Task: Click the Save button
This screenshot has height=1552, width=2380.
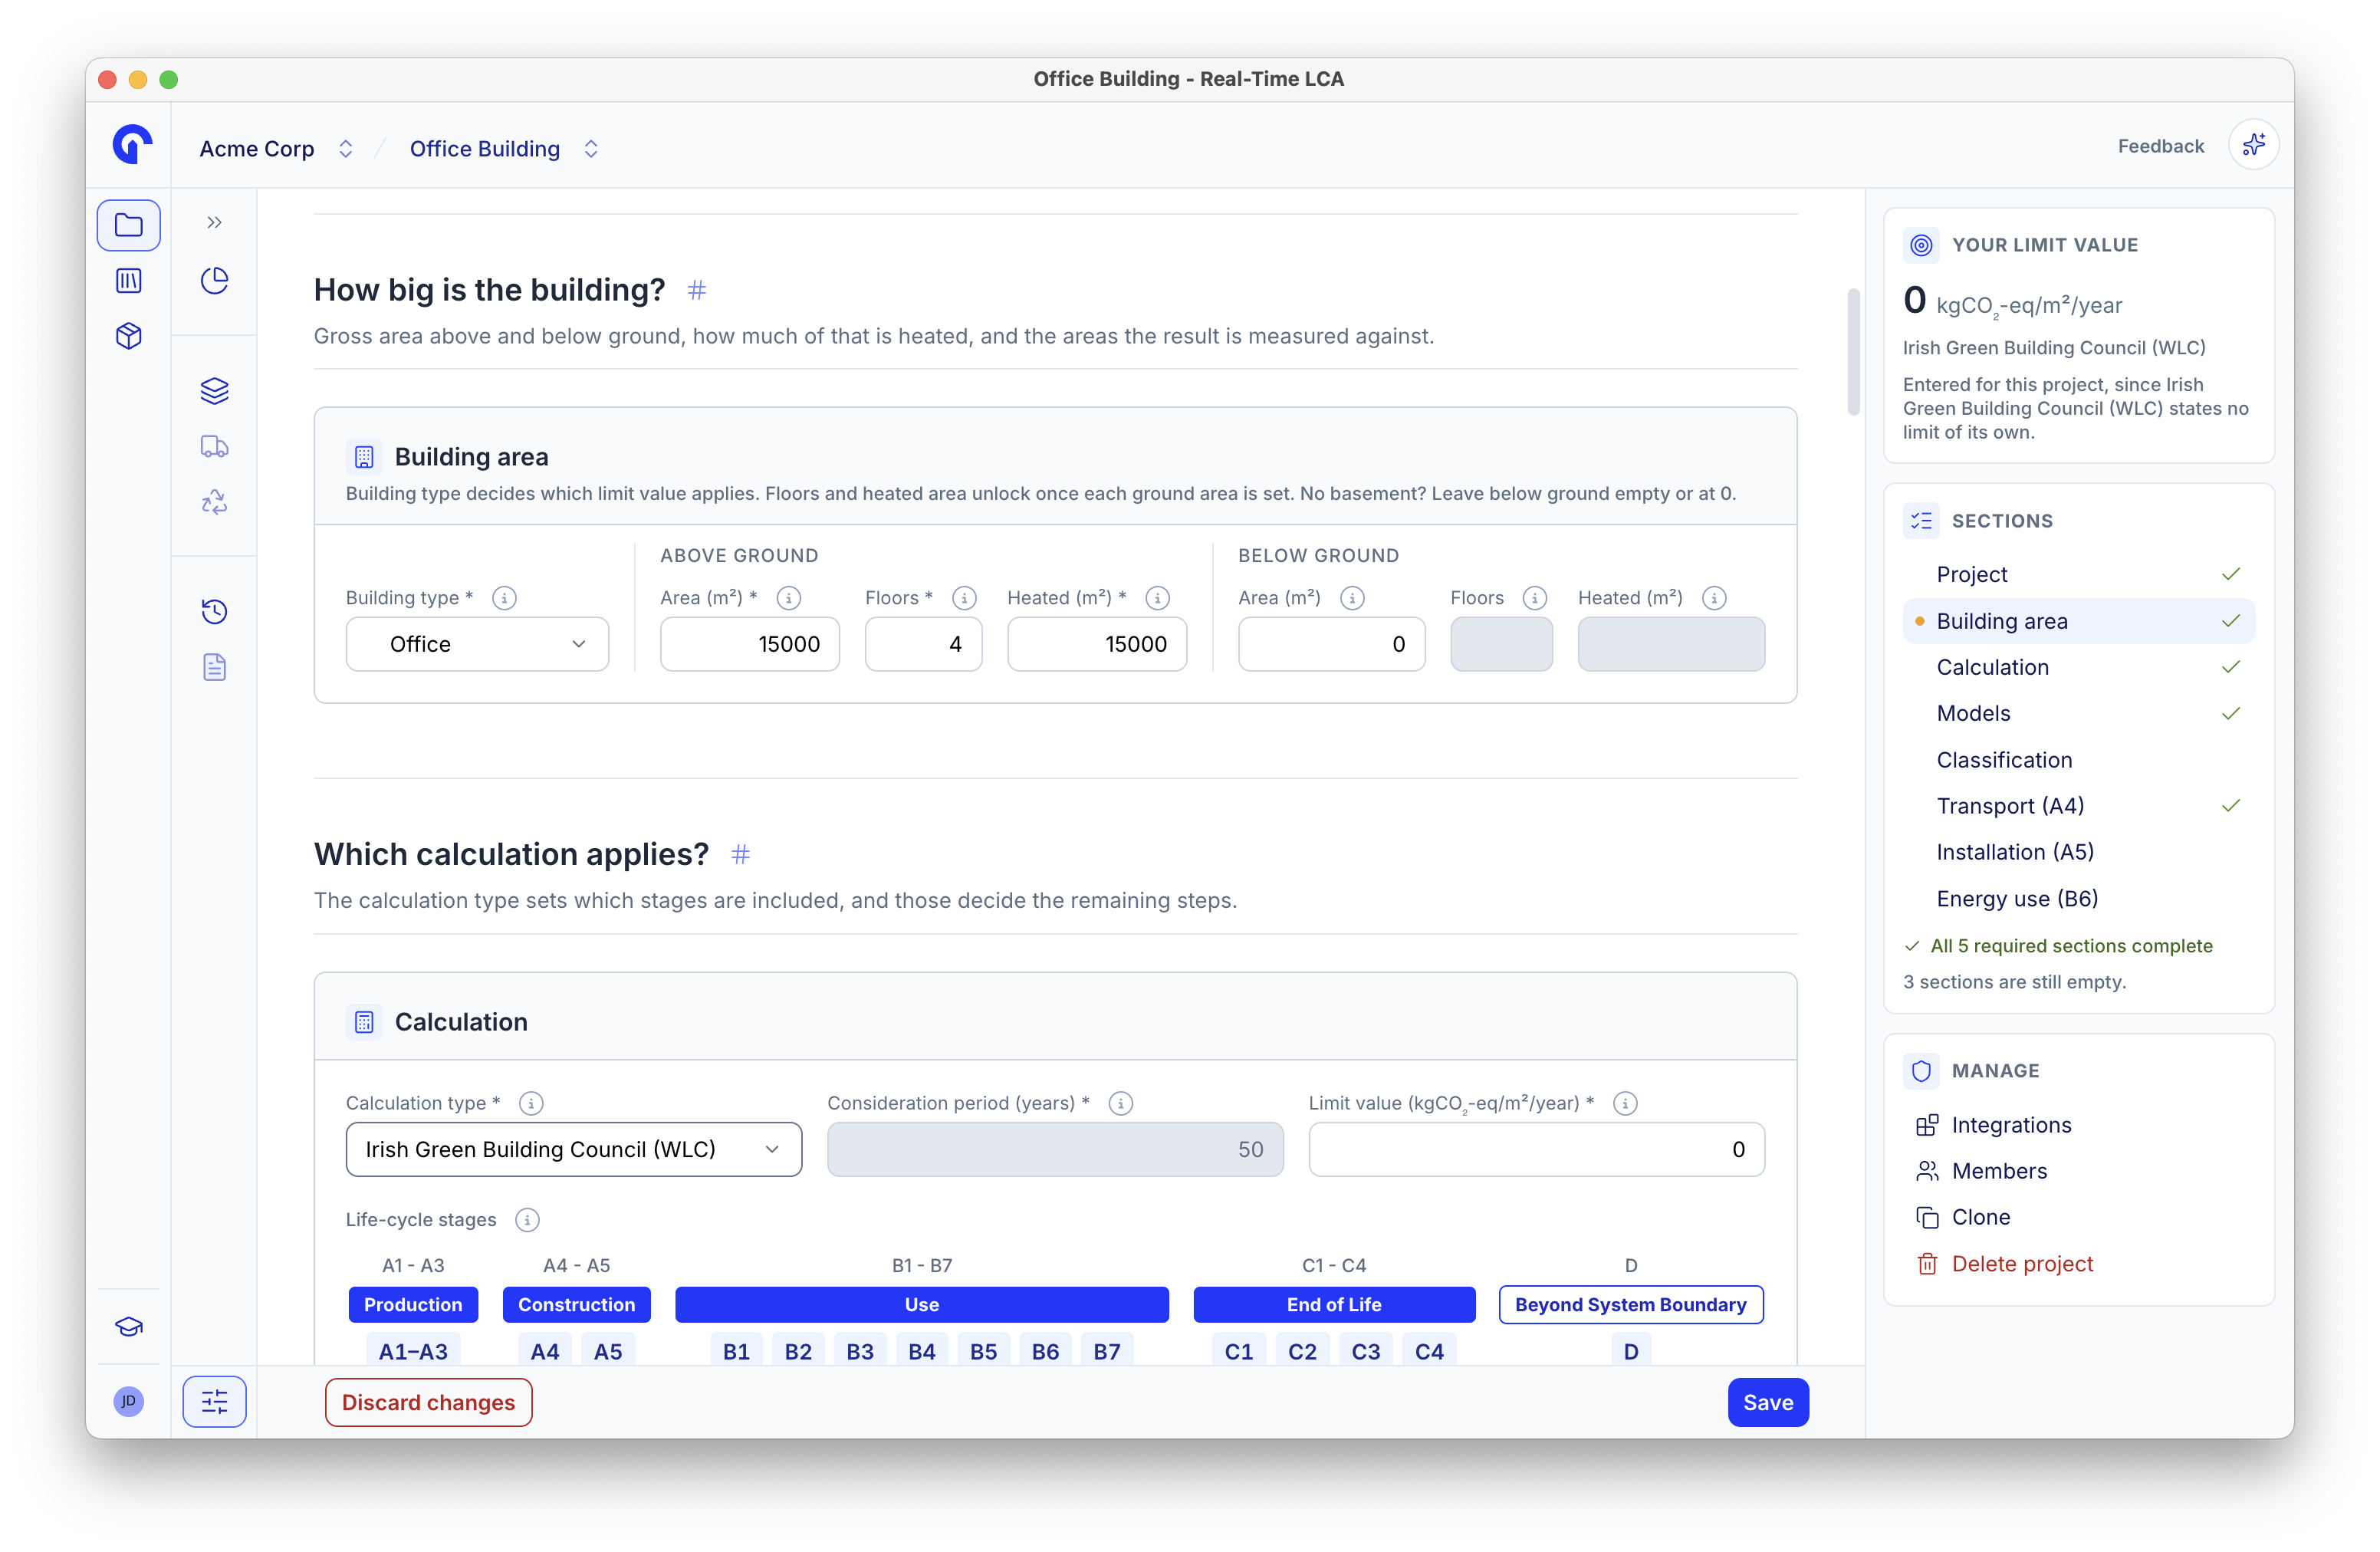Action: [1767, 1403]
